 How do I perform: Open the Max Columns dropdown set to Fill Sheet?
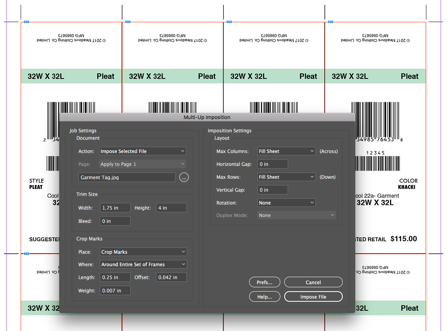coord(286,151)
